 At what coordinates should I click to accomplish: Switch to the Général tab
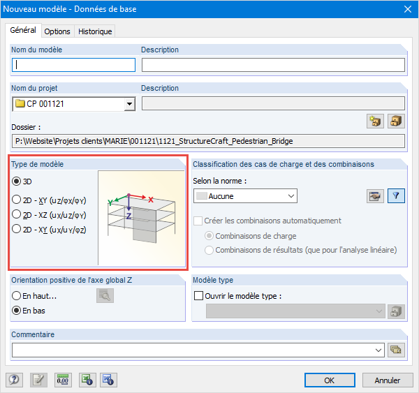tap(23, 30)
